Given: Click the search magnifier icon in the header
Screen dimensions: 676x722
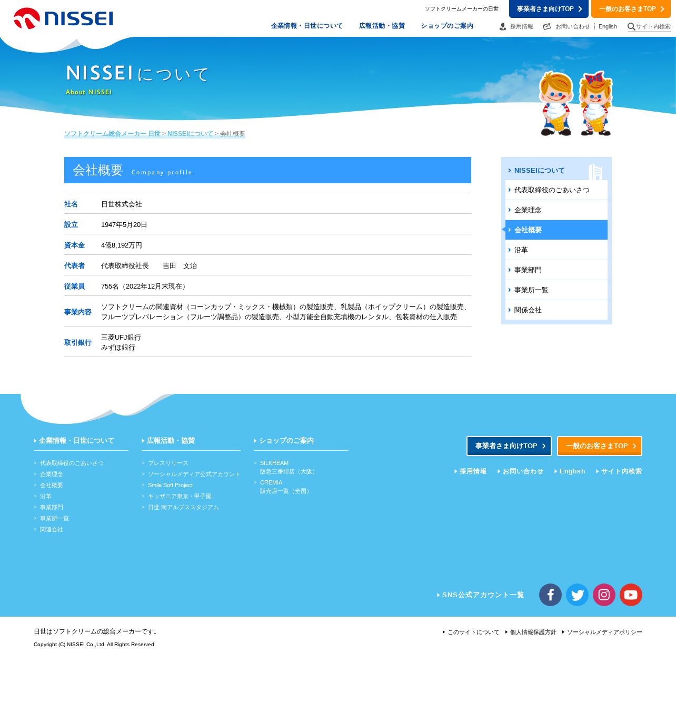Looking at the screenshot, I should 631,27.
